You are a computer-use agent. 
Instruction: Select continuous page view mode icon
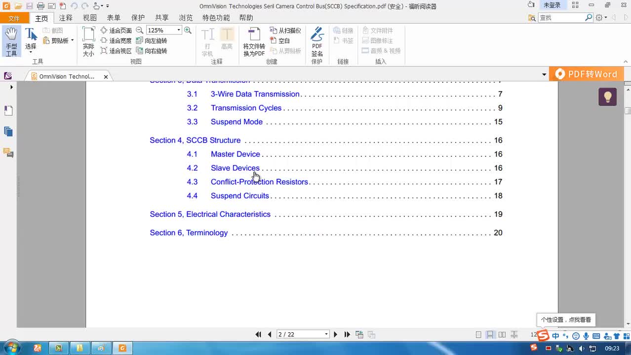click(490, 334)
